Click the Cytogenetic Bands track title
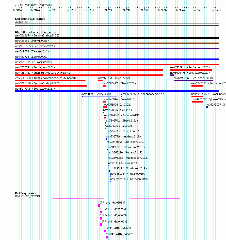Viewport: 226px width, 240px height. [30, 19]
